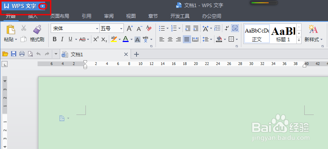Toggle Italic formatting
The height and width of the screenshot is (149, 328).
tap(62, 39)
